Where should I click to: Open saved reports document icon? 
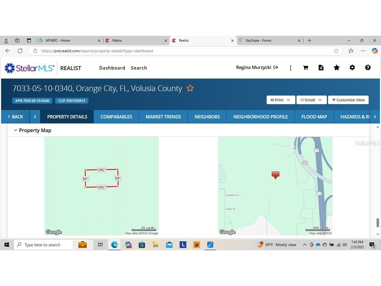[321, 68]
